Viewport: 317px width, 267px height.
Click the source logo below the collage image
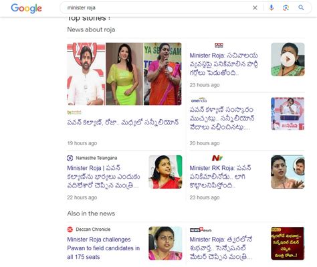click(x=74, y=112)
